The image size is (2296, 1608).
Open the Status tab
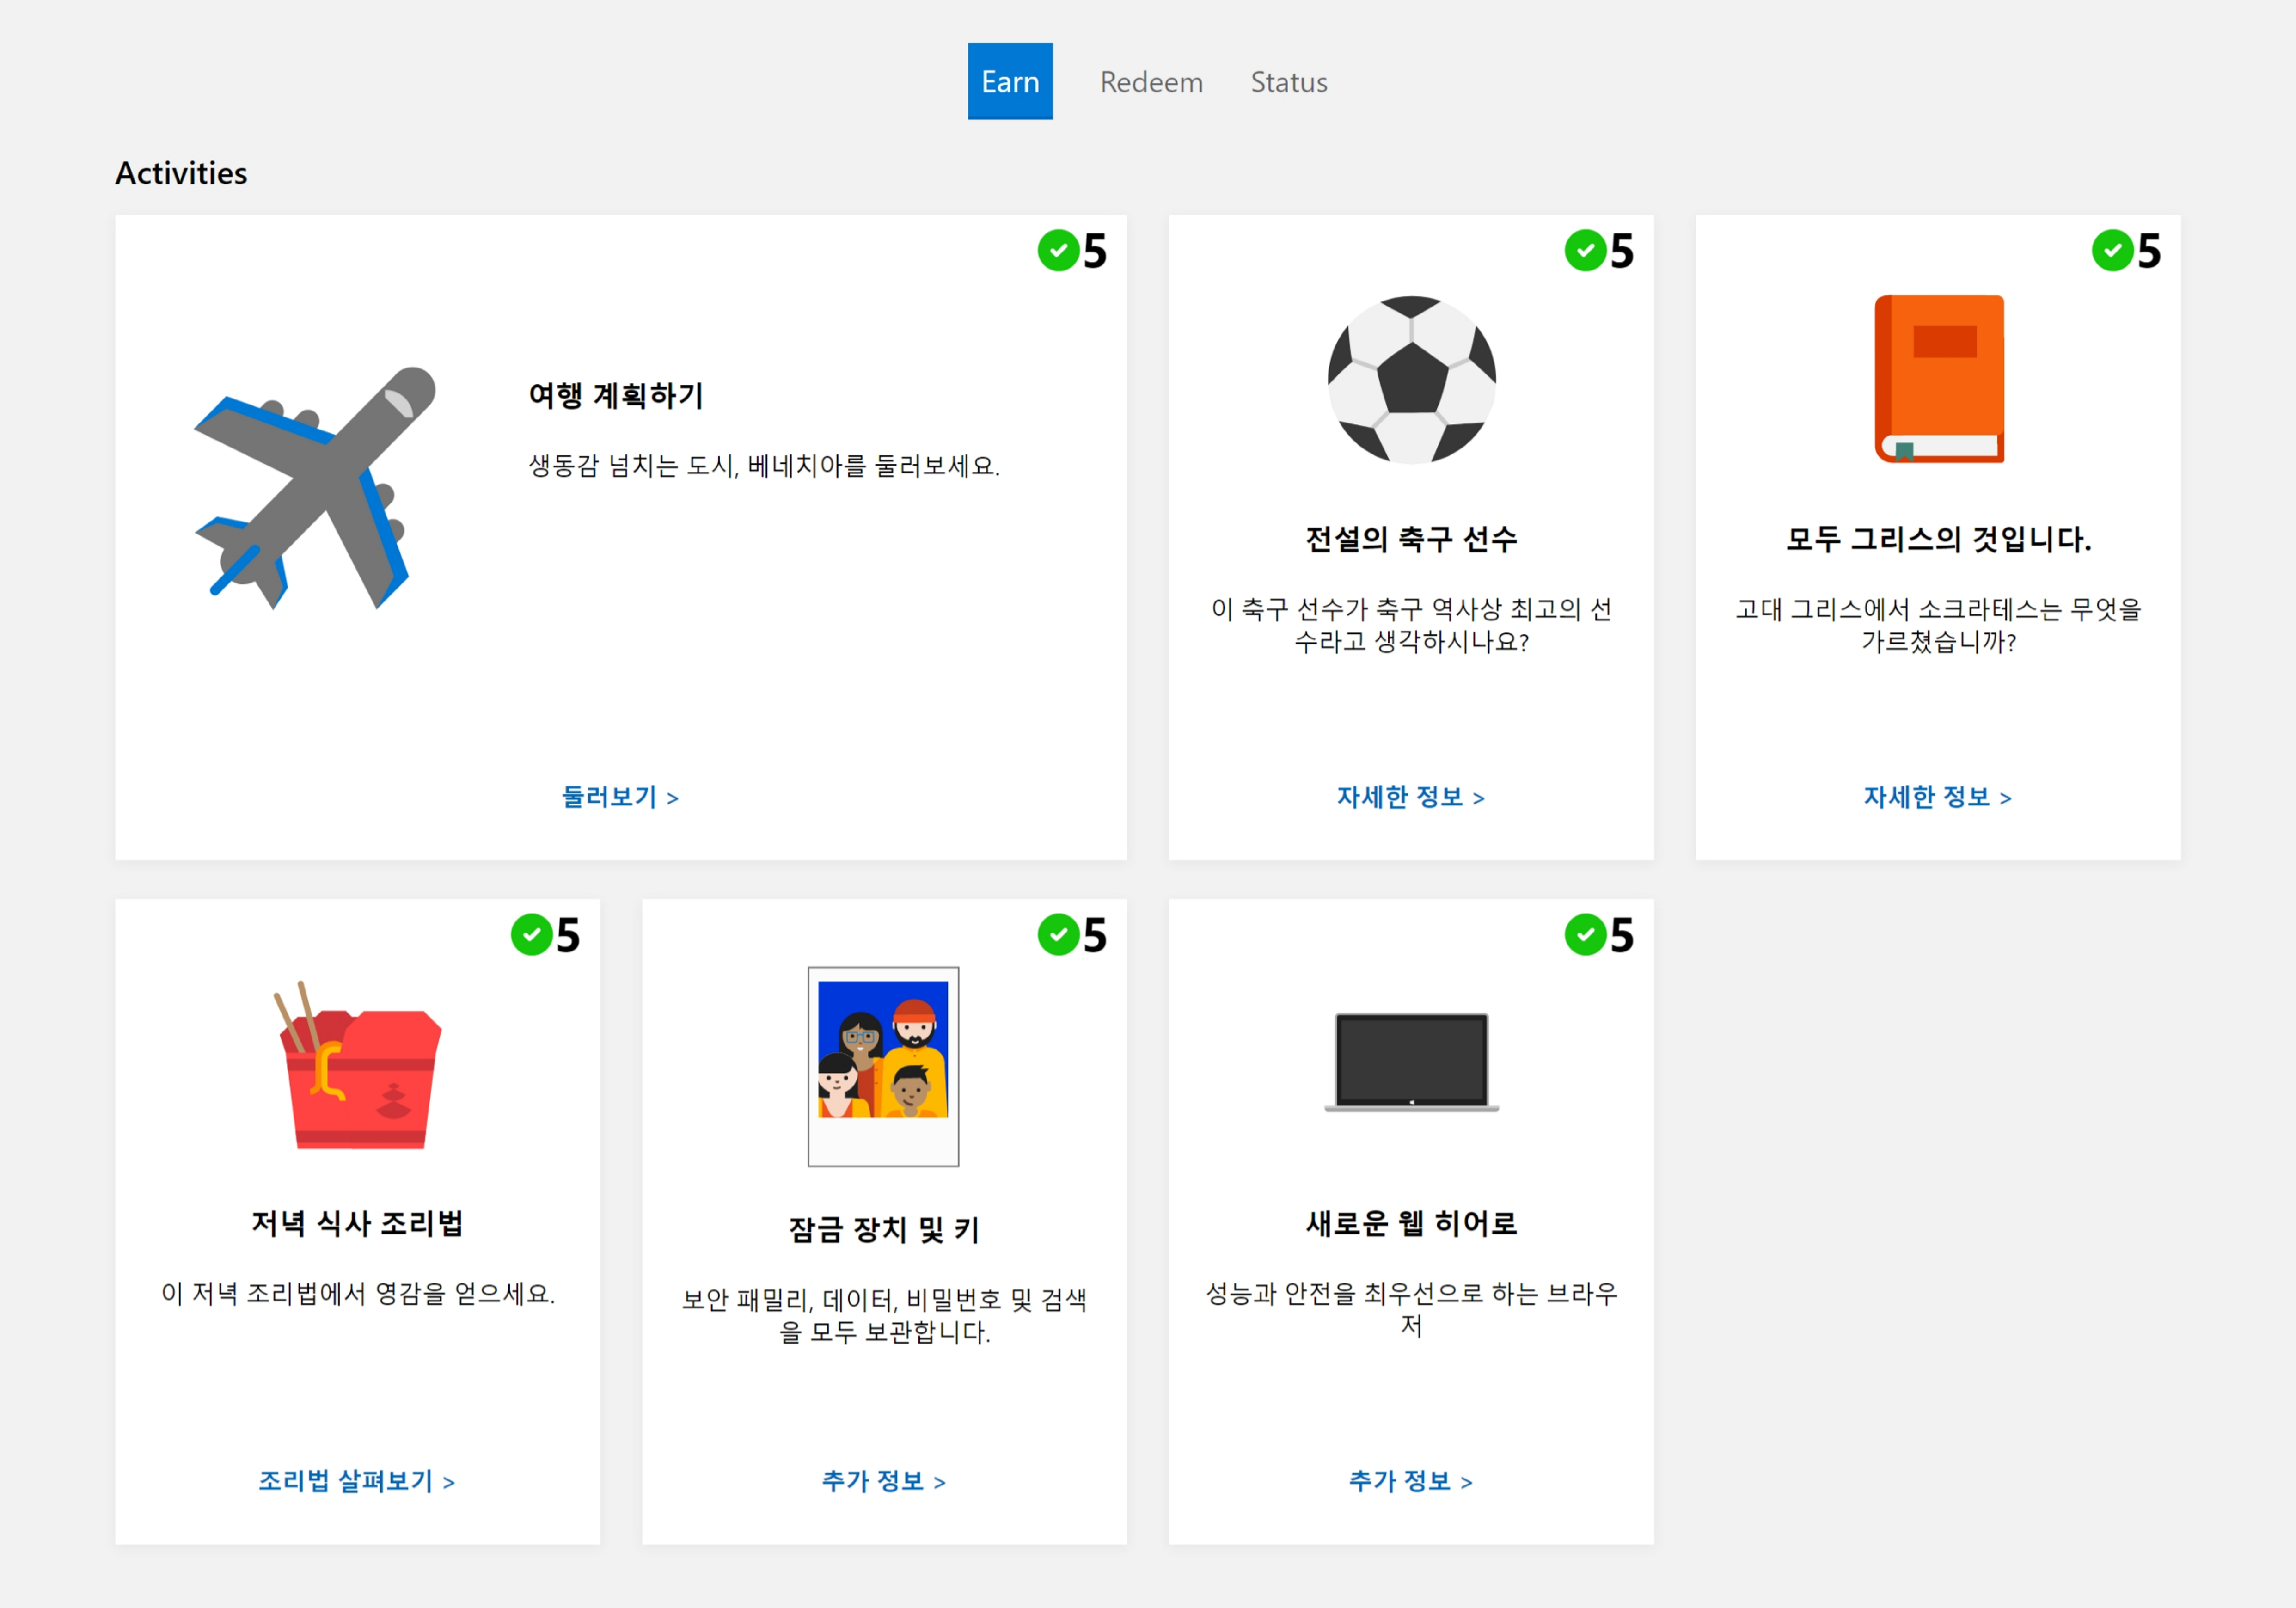point(1288,82)
